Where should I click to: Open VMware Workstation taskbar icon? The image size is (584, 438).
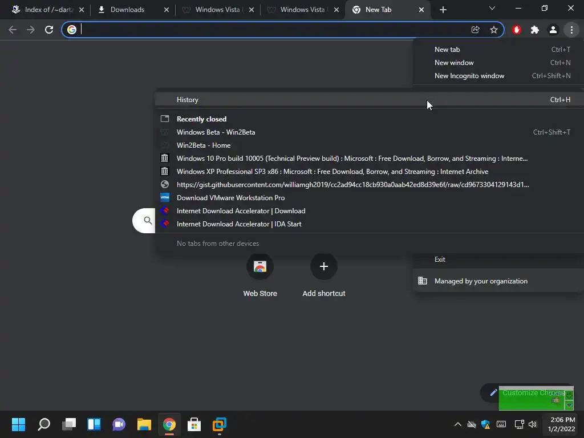pos(220,424)
